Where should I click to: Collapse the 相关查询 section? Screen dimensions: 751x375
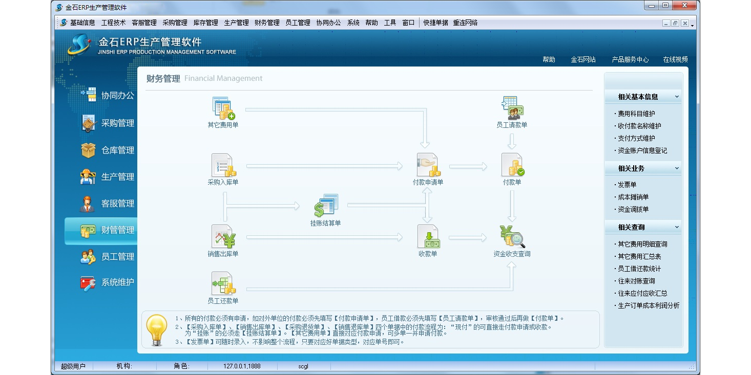click(677, 227)
